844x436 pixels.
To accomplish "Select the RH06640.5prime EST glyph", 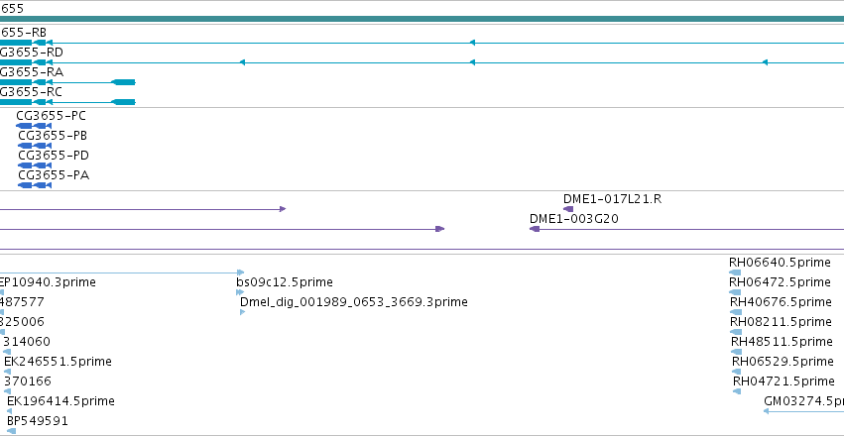I will pos(735,272).
